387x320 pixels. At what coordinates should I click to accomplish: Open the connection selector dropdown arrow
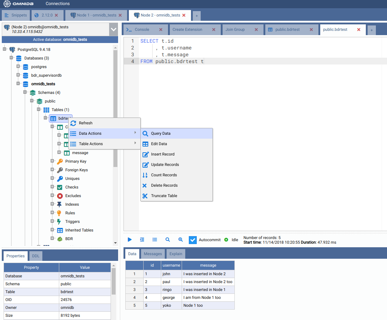pyautogui.click(x=113, y=29)
